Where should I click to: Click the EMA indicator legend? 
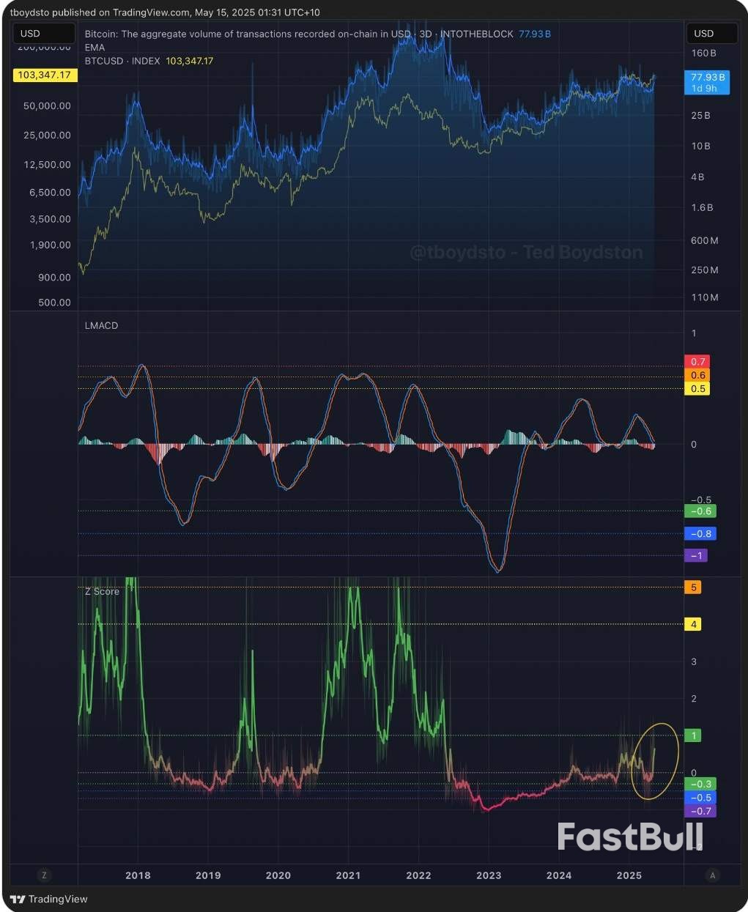pos(95,48)
